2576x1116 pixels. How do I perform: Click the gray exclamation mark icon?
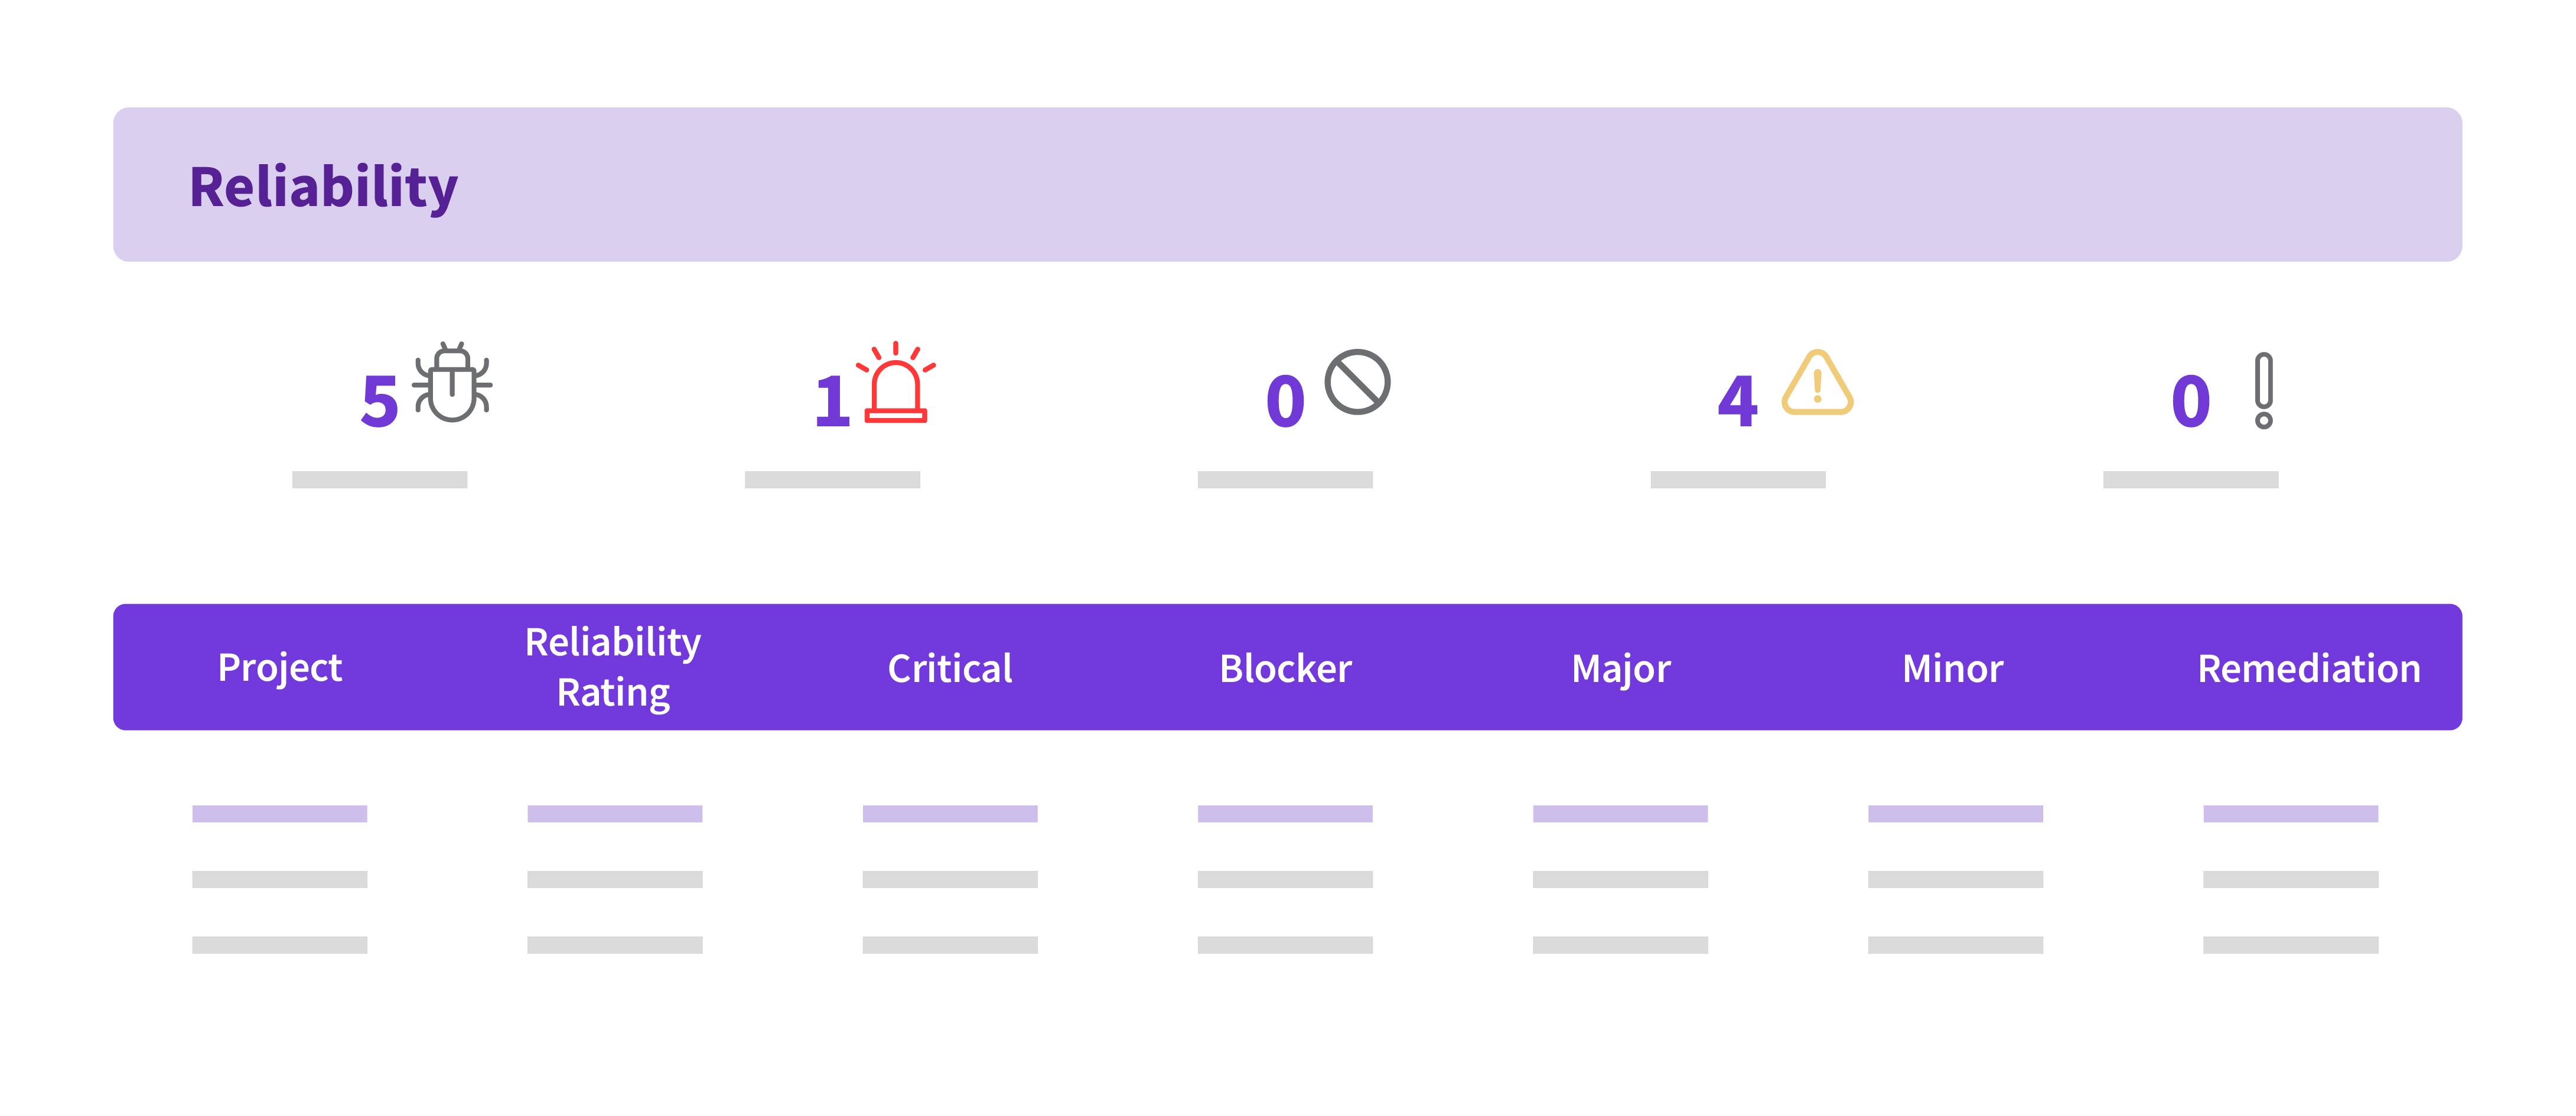pos(2264,390)
